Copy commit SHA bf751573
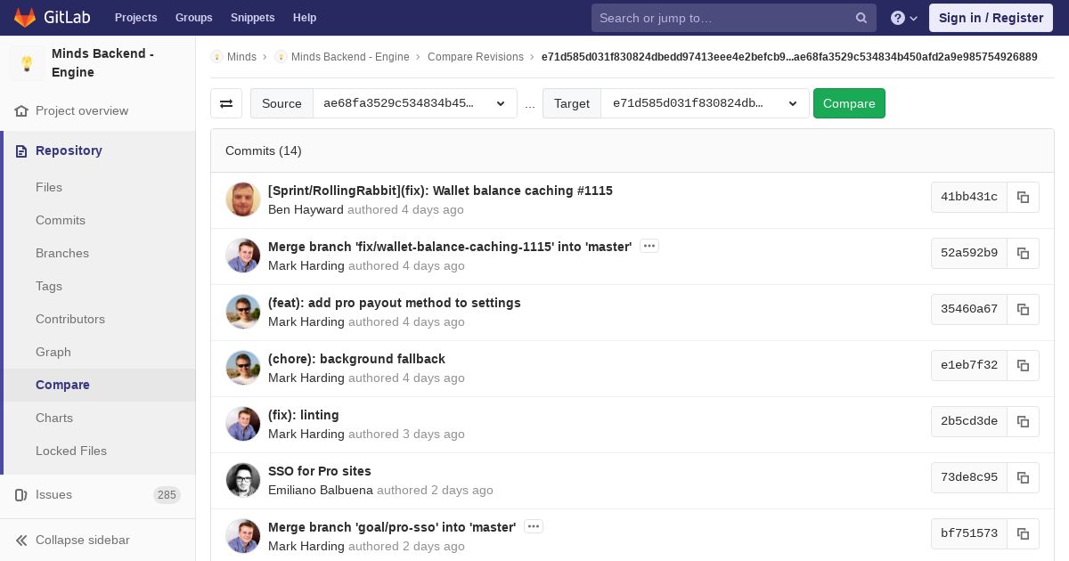 (x=1024, y=533)
